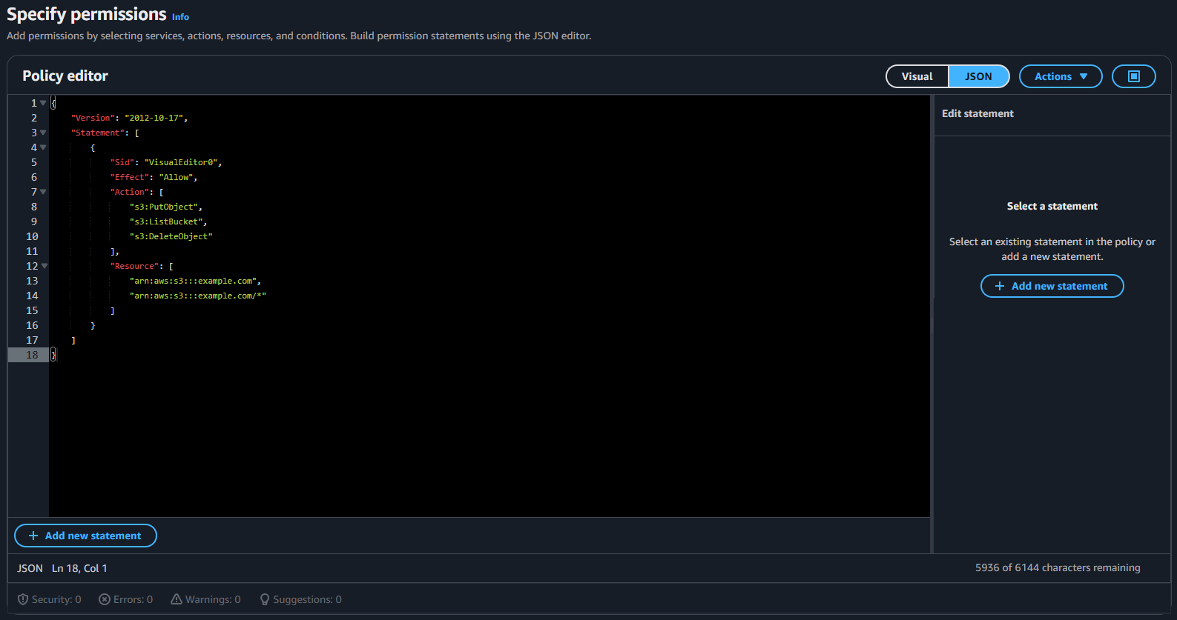The height and width of the screenshot is (620, 1177).
Task: Click the closing brace on line 18
Action: (53, 355)
